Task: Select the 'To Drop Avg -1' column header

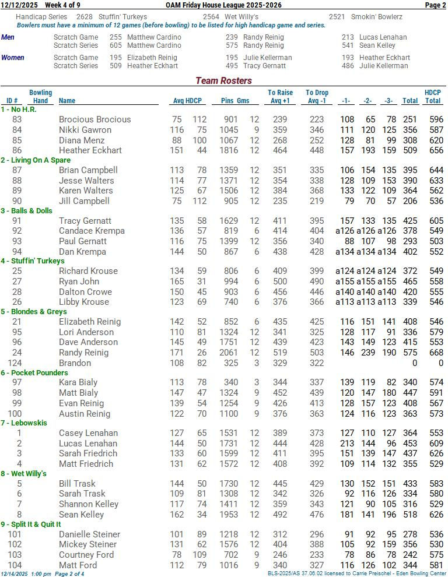Action: tap(317, 96)
